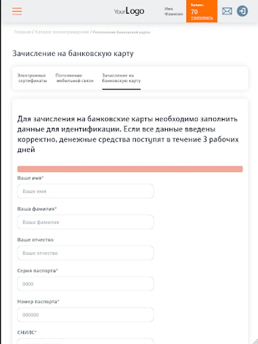The height and width of the screenshot is (344, 258).
Task: Click the '+пополнить' balance link
Action: 202,18
